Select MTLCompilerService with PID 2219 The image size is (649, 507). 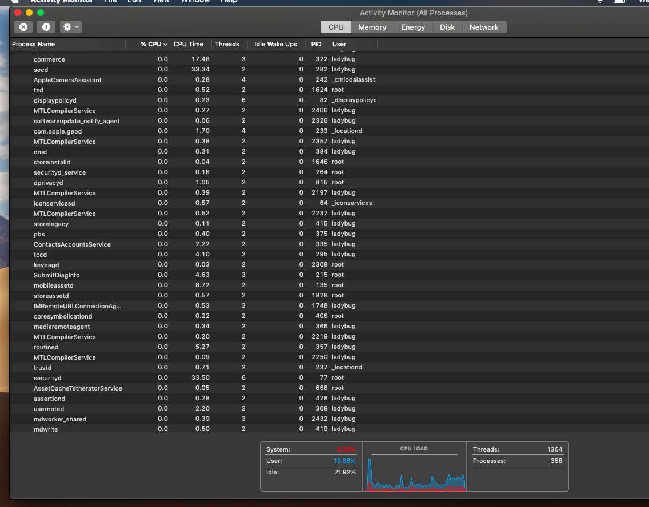coord(330,337)
